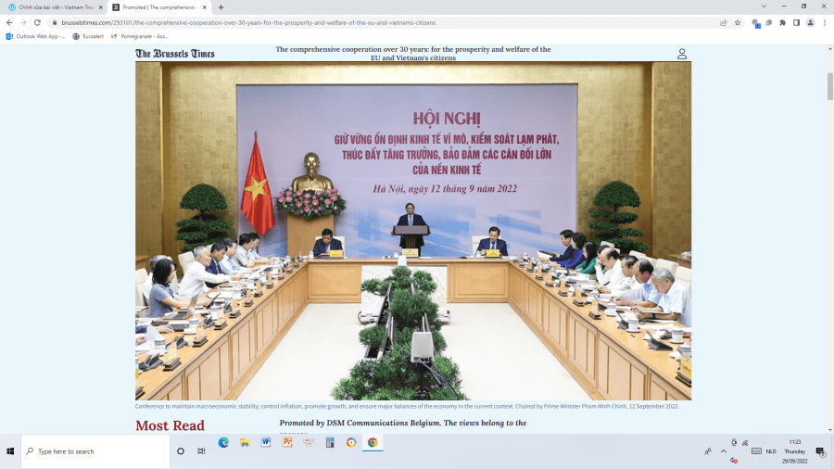Open File Explorer from the taskbar
The width and height of the screenshot is (834, 469).
coord(245,442)
